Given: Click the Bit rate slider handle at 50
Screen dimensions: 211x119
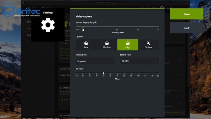Looking at the screenshot, I should pyautogui.click(x=103, y=73).
